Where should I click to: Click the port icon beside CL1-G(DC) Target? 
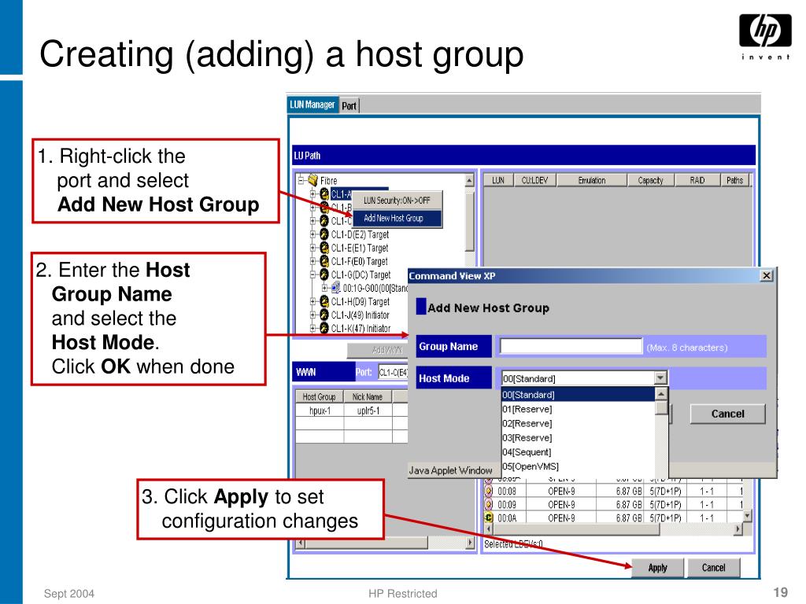[324, 274]
